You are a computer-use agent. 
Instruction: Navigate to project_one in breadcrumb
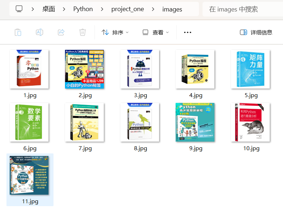pos(127,9)
